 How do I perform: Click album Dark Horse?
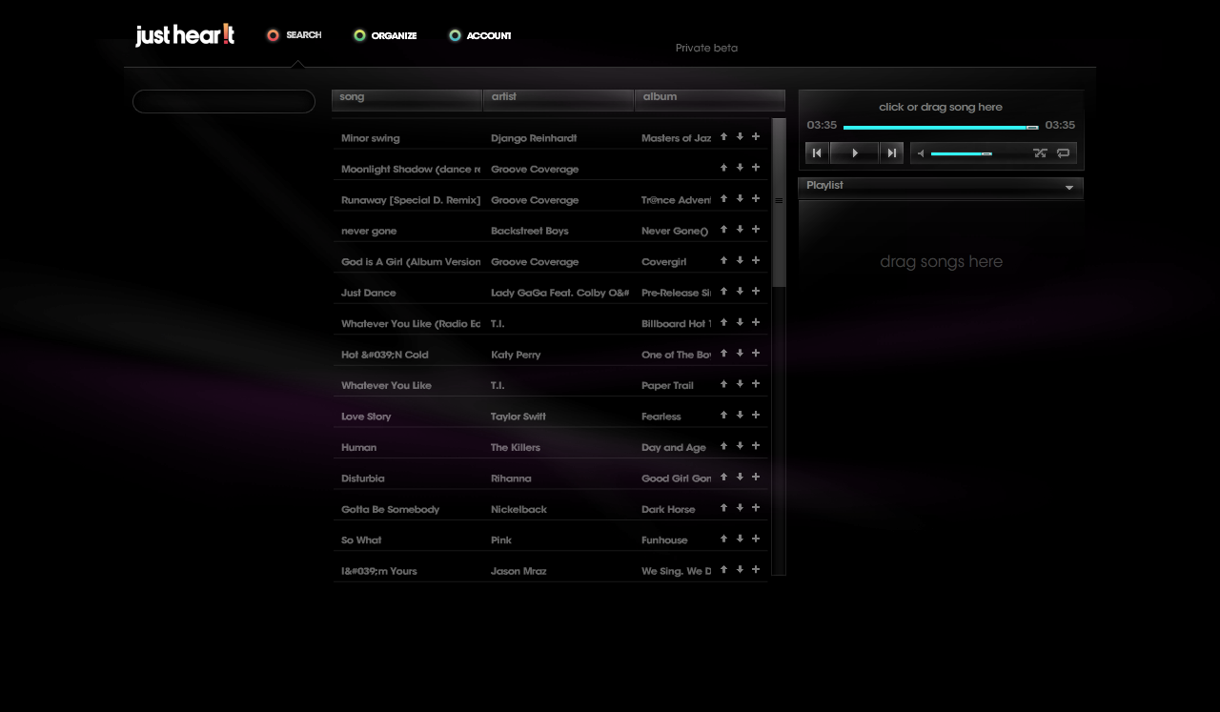[x=668, y=509]
